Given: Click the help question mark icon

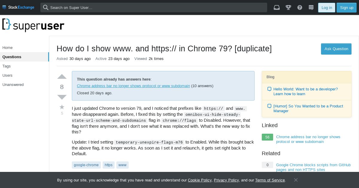Looking at the screenshot, I should (300, 7).
